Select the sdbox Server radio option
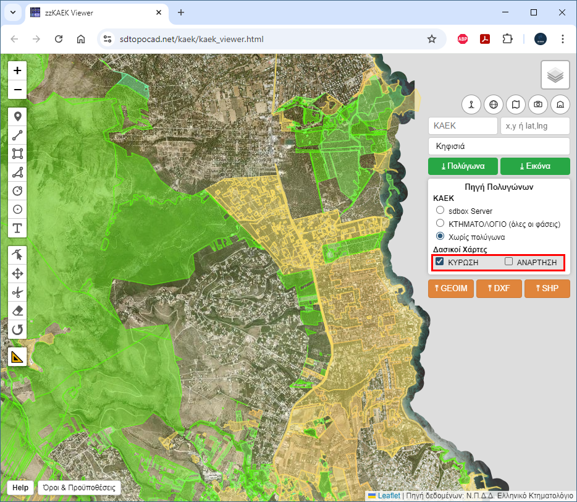 pos(440,211)
